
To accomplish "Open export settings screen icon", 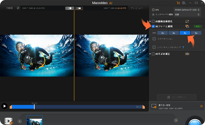I will coord(154,106).
